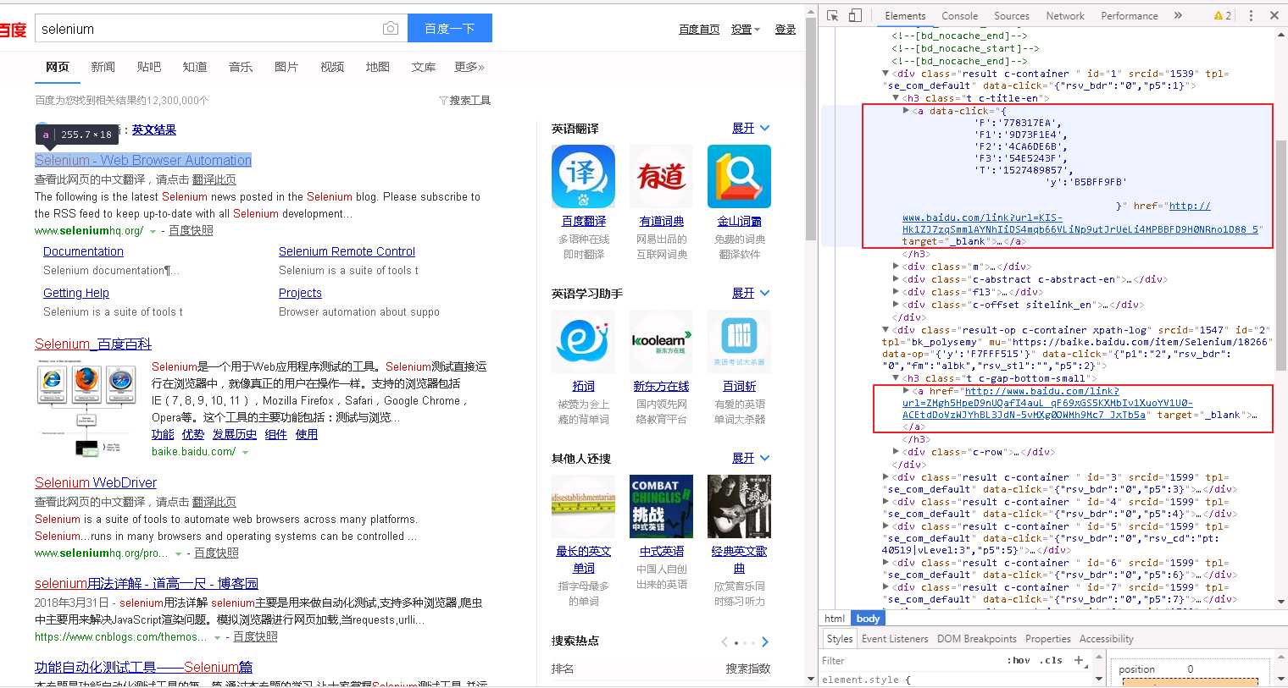The image size is (1288, 688).
Task: Open 搜索工具 filter tools
Action: (x=465, y=100)
